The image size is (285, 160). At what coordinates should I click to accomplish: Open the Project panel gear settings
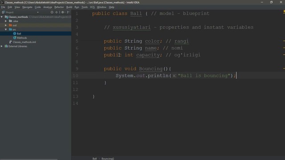point(63,12)
